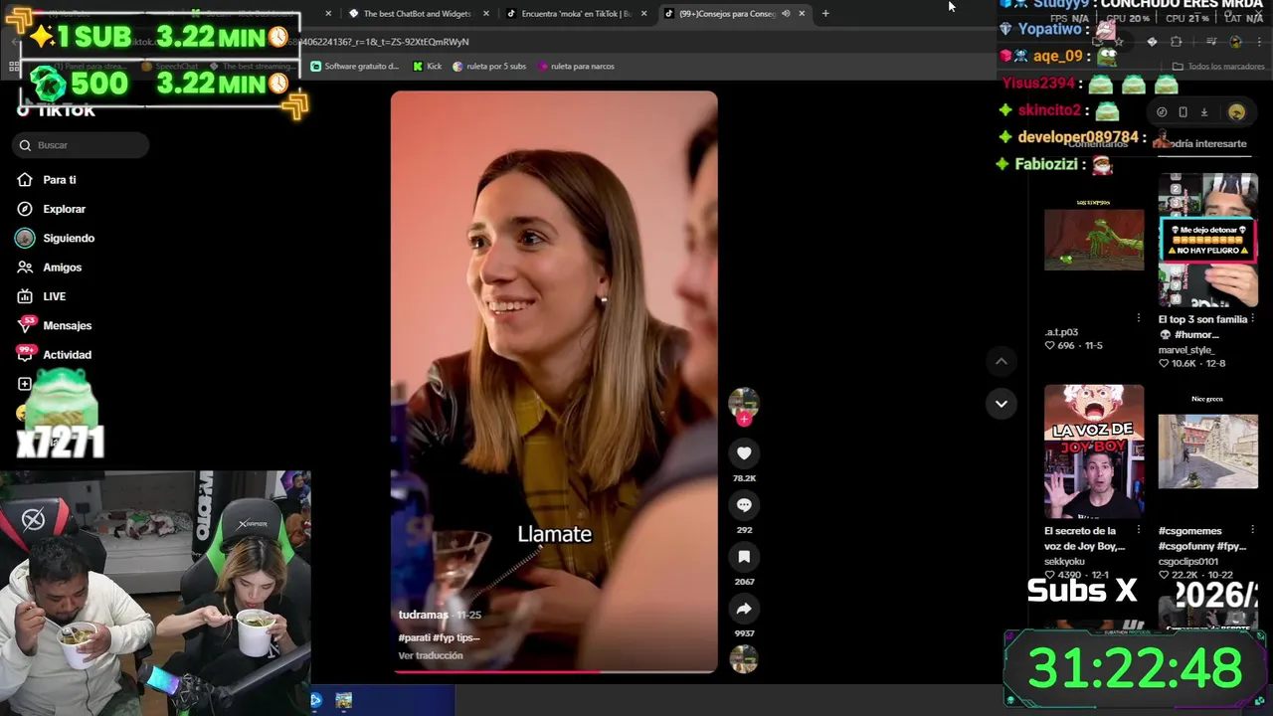Follow creator with red plus badge
Viewport: 1273px width, 716px height.
[x=744, y=420]
